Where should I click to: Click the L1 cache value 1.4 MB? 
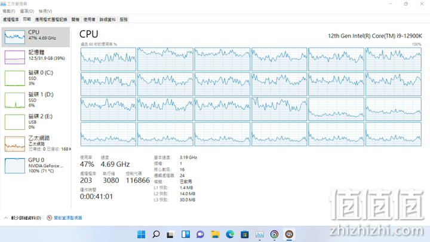186,188
